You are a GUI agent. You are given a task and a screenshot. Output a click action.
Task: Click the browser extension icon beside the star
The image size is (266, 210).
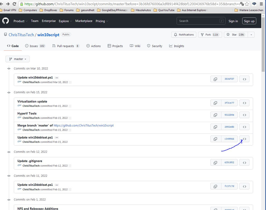pos(254,4)
